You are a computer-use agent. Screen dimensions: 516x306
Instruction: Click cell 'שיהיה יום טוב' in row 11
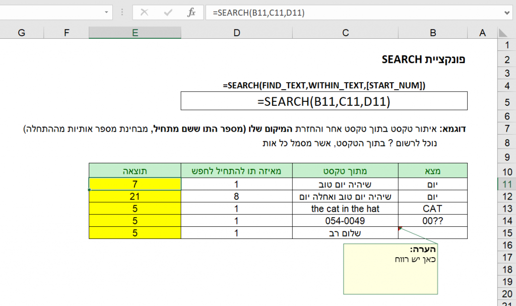click(x=345, y=184)
